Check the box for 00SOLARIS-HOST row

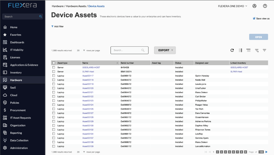pyautogui.click(x=54, y=67)
